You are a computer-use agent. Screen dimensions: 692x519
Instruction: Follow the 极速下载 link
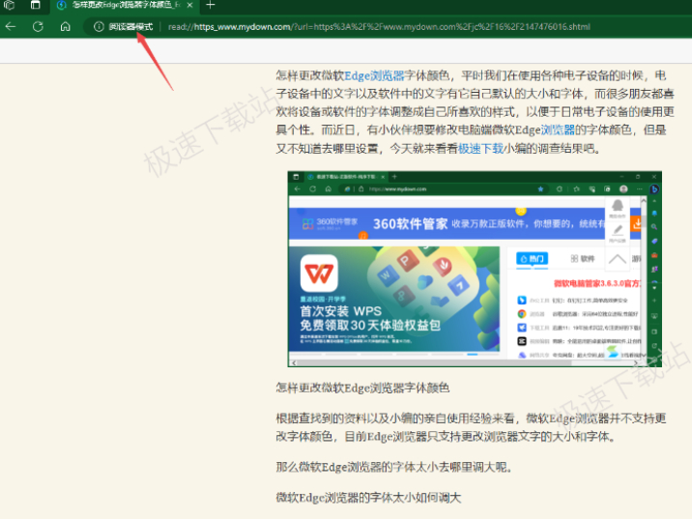point(480,149)
